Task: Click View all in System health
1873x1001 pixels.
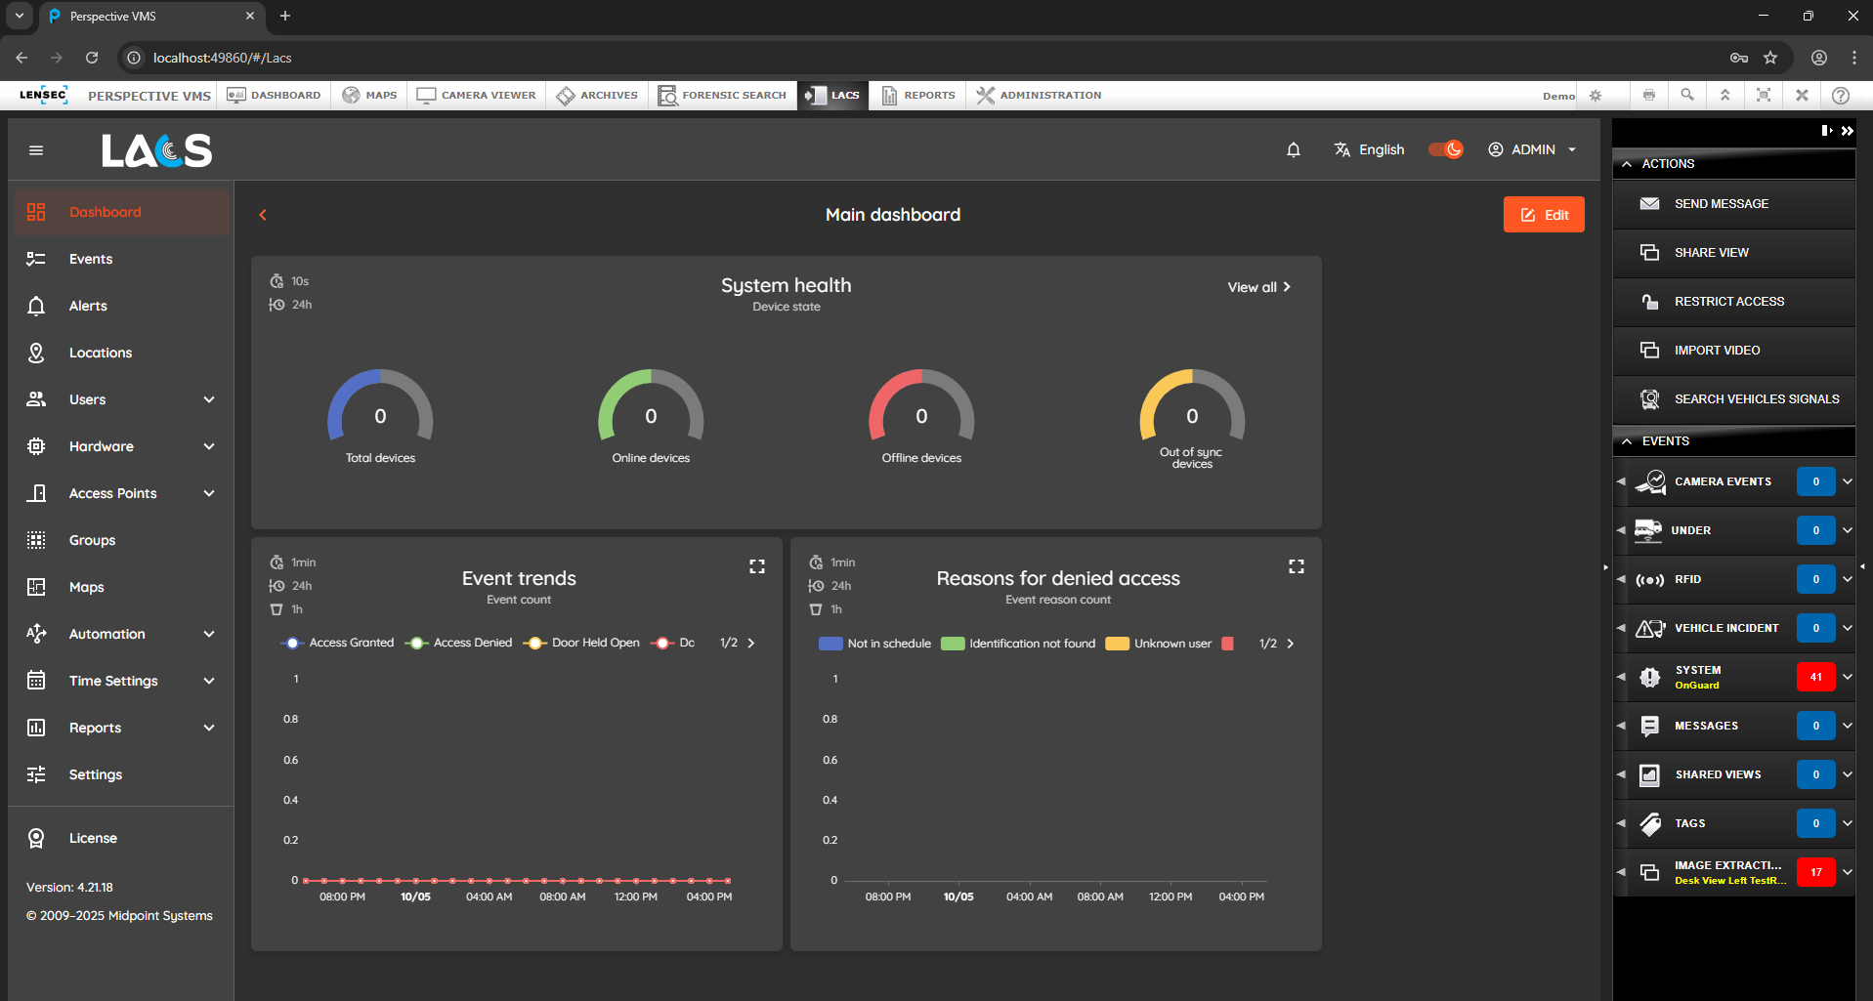Action: click(x=1258, y=287)
